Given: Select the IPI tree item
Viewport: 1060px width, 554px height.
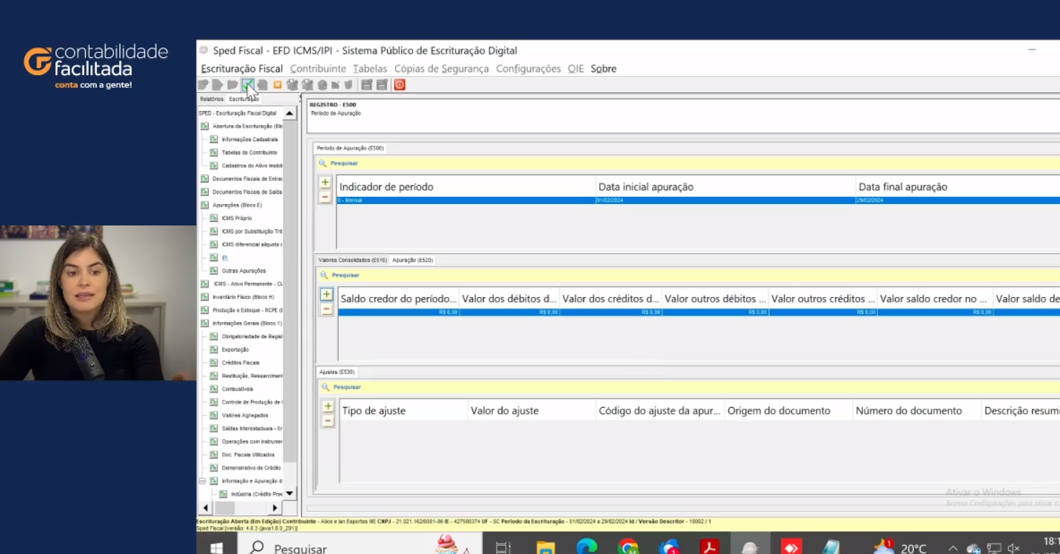Looking at the screenshot, I should (224, 258).
